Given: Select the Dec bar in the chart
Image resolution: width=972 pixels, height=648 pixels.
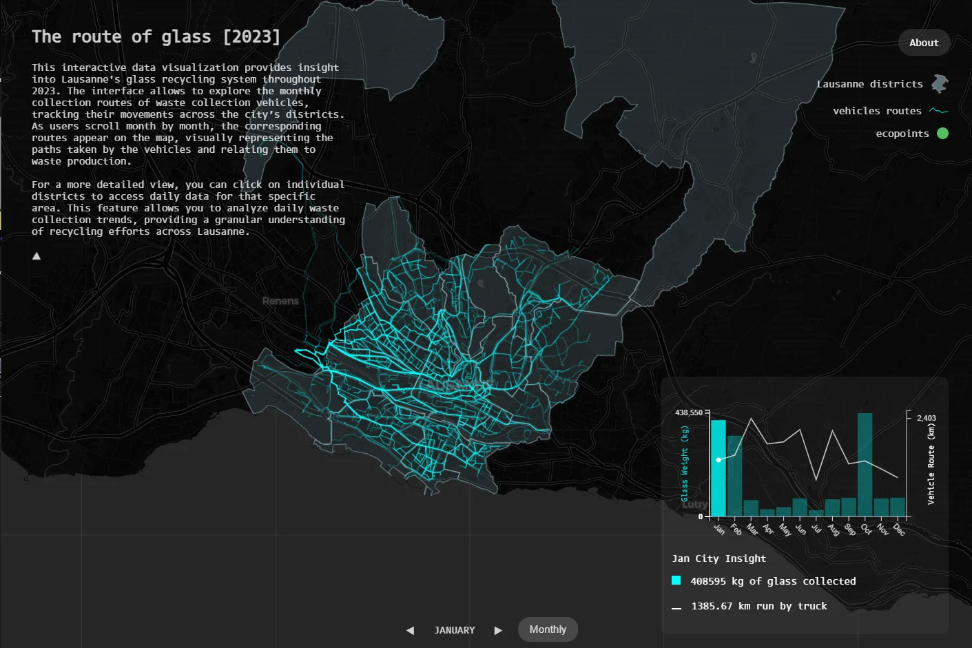Looking at the screenshot, I should (898, 507).
